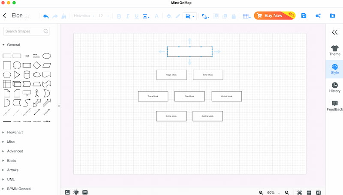Select the circle shape
Image resolution: width=343 pixels, height=195 pixels.
(17, 65)
